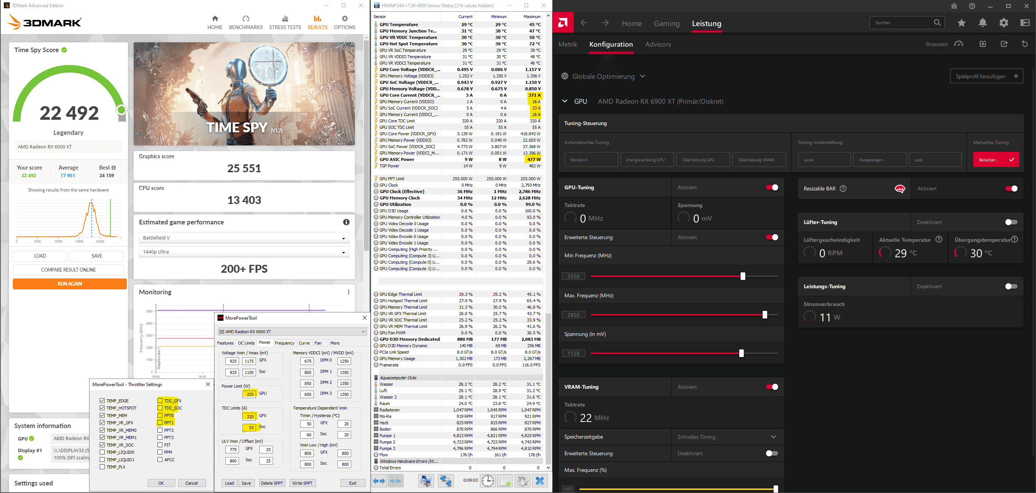Image resolution: width=1036 pixels, height=493 pixels.
Task: Toggle Resizable BAR switch off
Action: tap(1011, 189)
